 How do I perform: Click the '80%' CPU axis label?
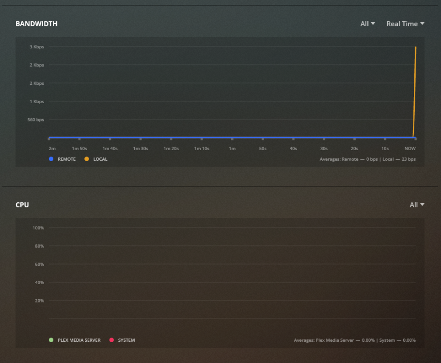(x=39, y=246)
